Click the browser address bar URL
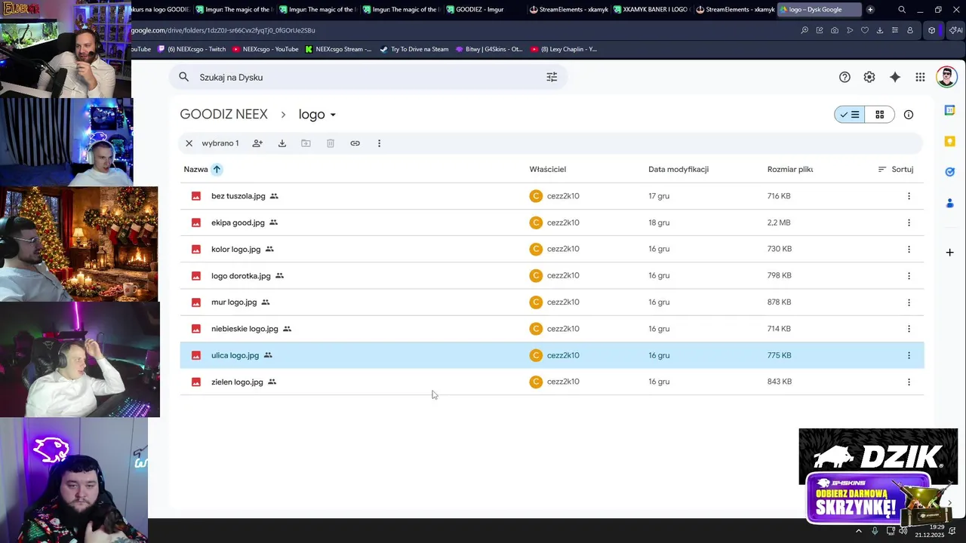Viewport: 966px width, 543px height. [x=223, y=30]
